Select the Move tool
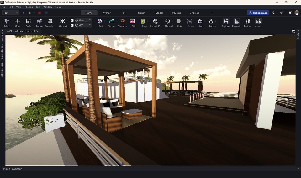The width and height of the screenshot is (301, 178). [18, 23]
